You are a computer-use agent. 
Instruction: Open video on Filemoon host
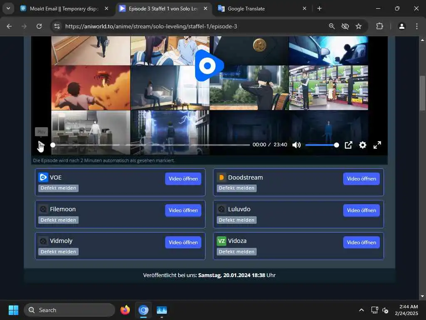(x=183, y=210)
